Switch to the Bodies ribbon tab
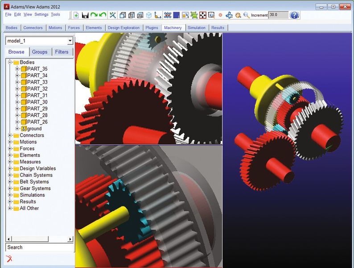The height and width of the screenshot is (268, 354). click(12, 28)
